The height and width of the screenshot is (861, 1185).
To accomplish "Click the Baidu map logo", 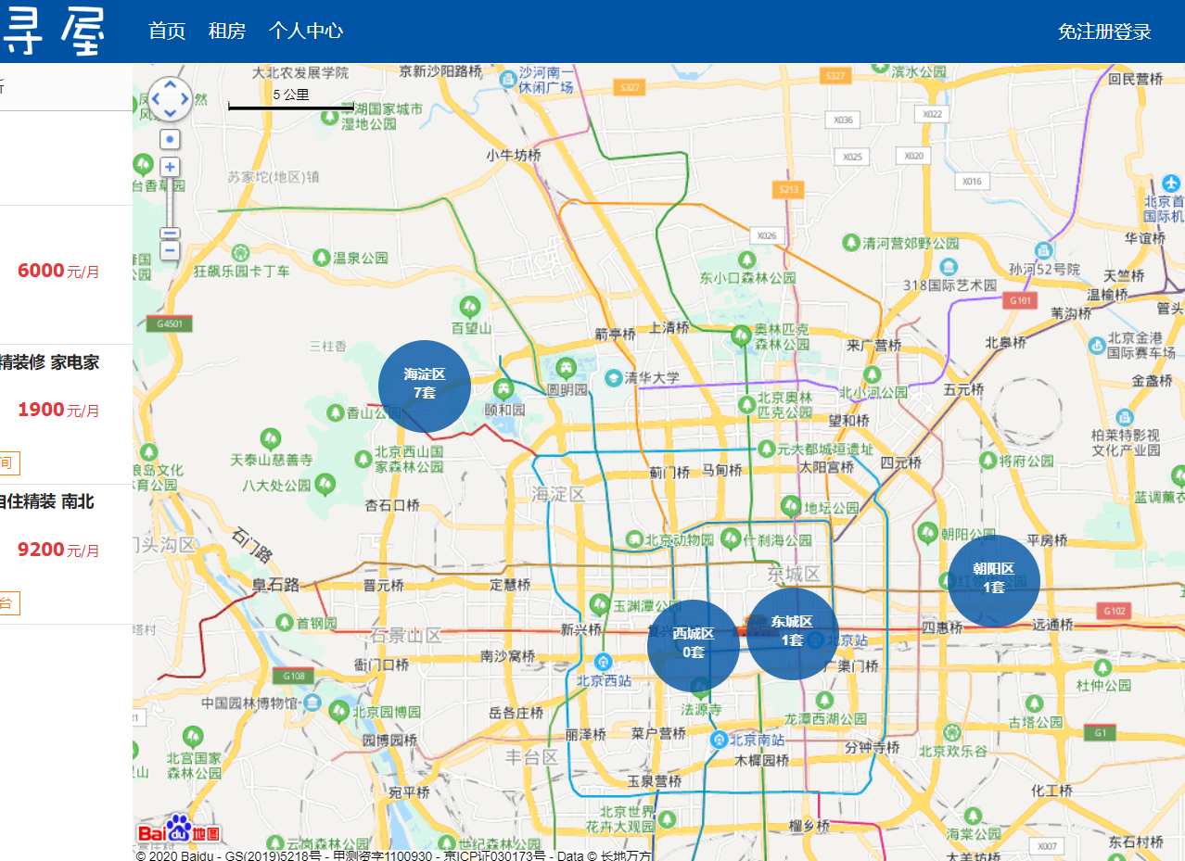I will point(179,831).
